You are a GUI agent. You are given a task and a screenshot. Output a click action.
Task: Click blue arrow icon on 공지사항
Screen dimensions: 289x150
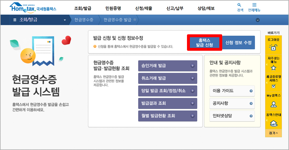[251, 104]
